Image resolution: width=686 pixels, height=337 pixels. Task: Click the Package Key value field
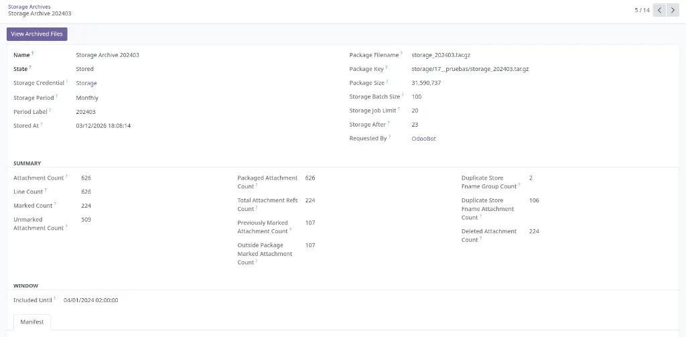click(x=470, y=69)
